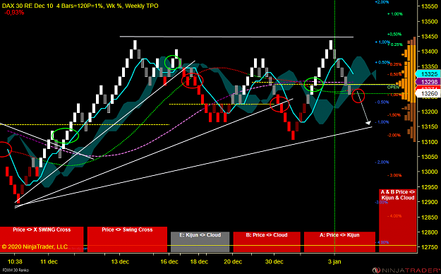Click the 13550 price axis label
Screen dimensions: 441x274
pos(429,6)
